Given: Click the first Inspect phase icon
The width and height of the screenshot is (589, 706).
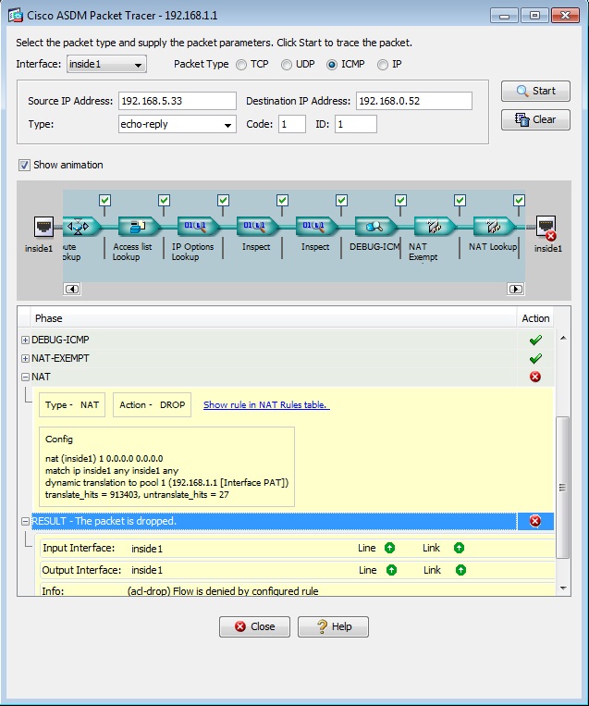Looking at the screenshot, I should click(258, 226).
